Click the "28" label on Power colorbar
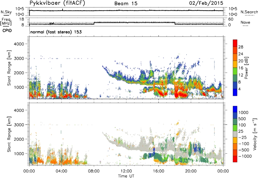The height and width of the screenshot is (178, 258). pos(241,47)
